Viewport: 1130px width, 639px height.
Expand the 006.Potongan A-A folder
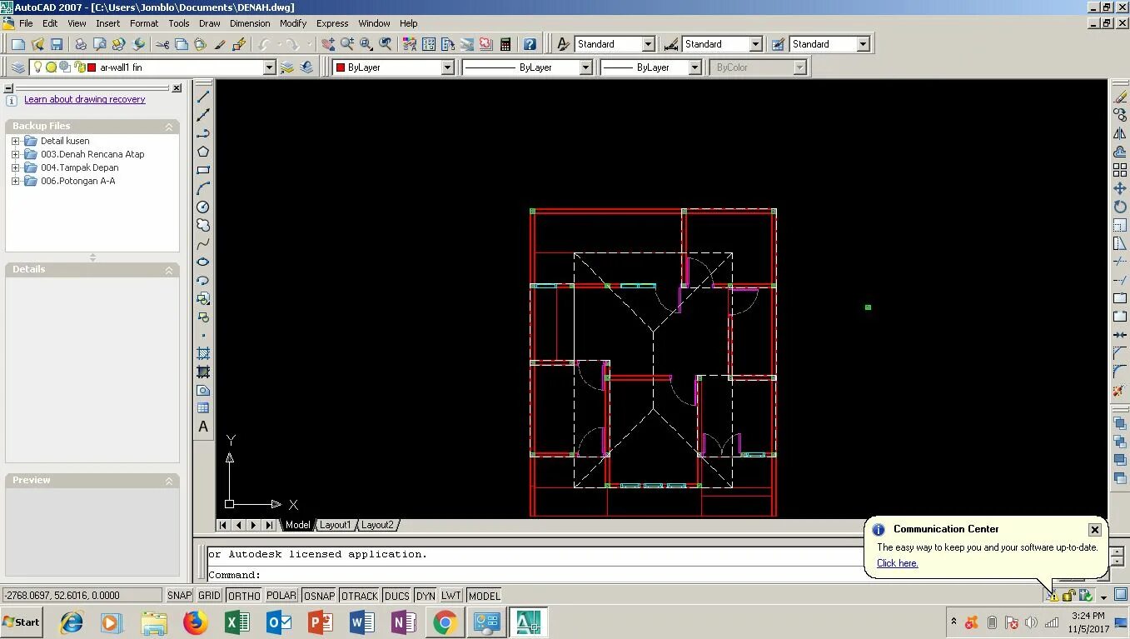point(15,181)
